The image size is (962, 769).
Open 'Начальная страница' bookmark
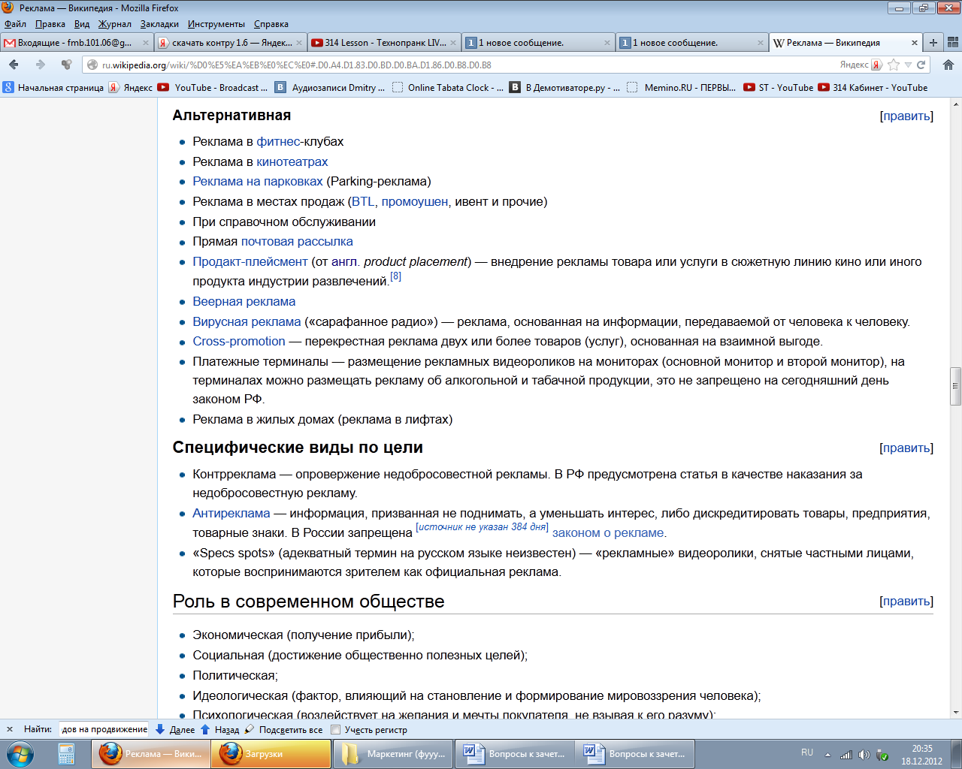click(x=53, y=88)
